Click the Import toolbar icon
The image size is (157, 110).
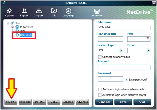(39, 11)
